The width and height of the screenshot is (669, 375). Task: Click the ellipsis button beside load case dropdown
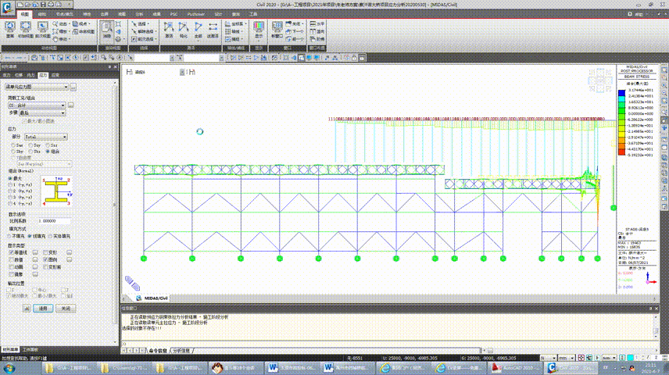(71, 105)
